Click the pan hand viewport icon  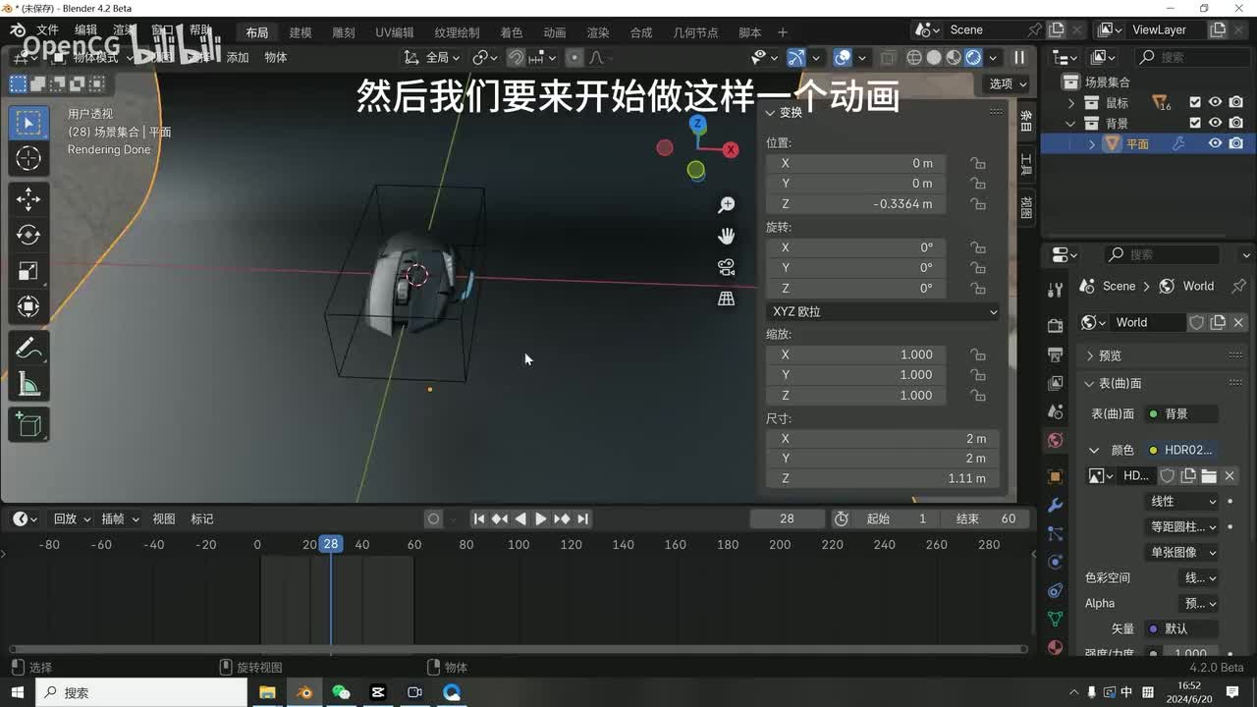tap(727, 236)
